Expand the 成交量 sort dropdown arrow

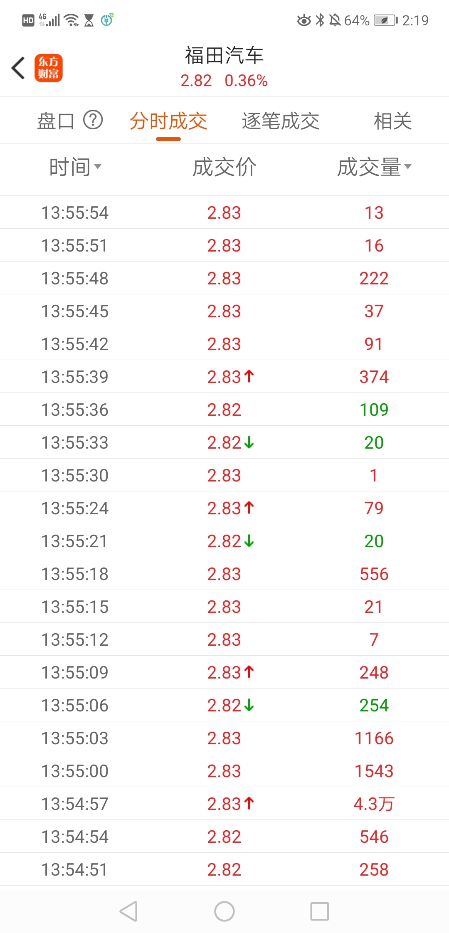(x=408, y=167)
